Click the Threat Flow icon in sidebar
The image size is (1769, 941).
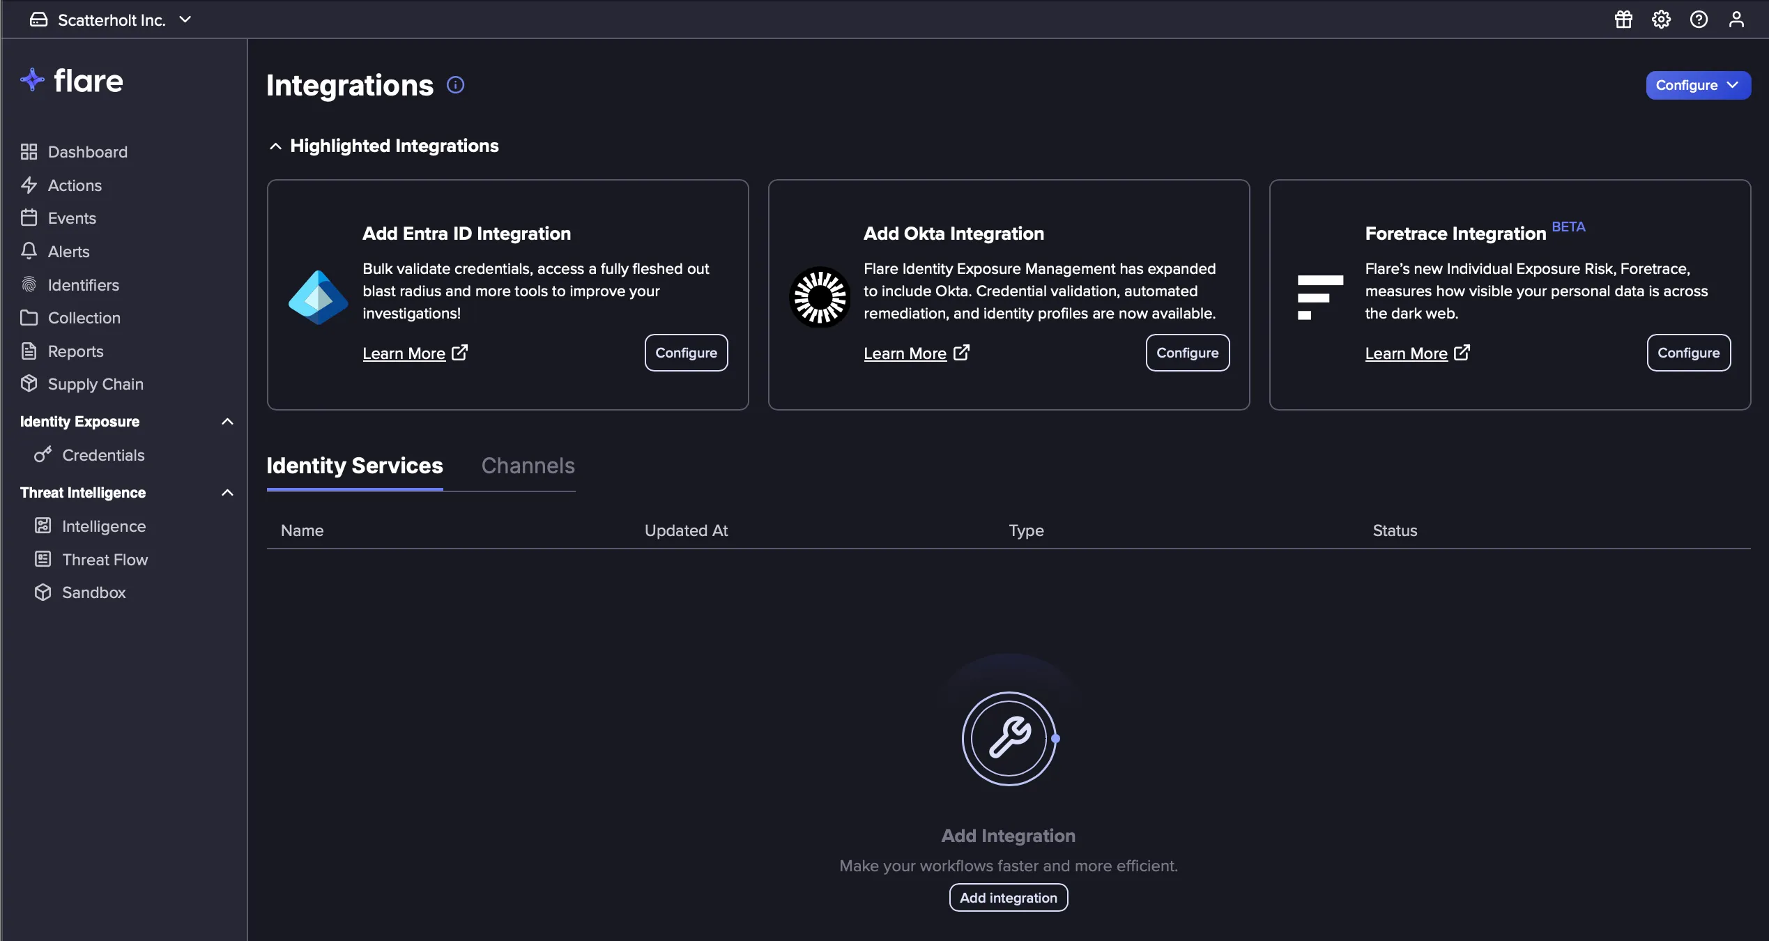pyautogui.click(x=43, y=560)
